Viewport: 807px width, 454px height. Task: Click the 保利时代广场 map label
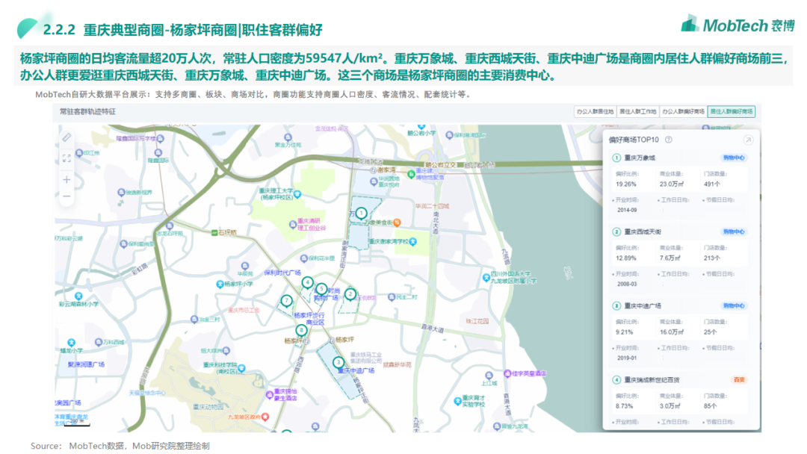pyautogui.click(x=282, y=273)
